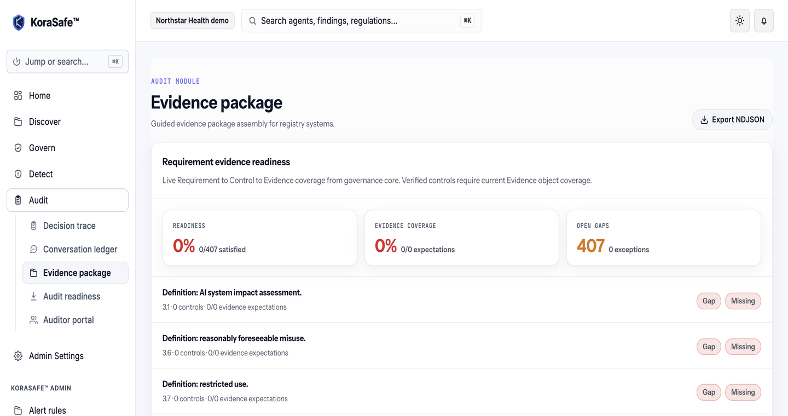Open the Auditor portal

click(x=76, y=320)
